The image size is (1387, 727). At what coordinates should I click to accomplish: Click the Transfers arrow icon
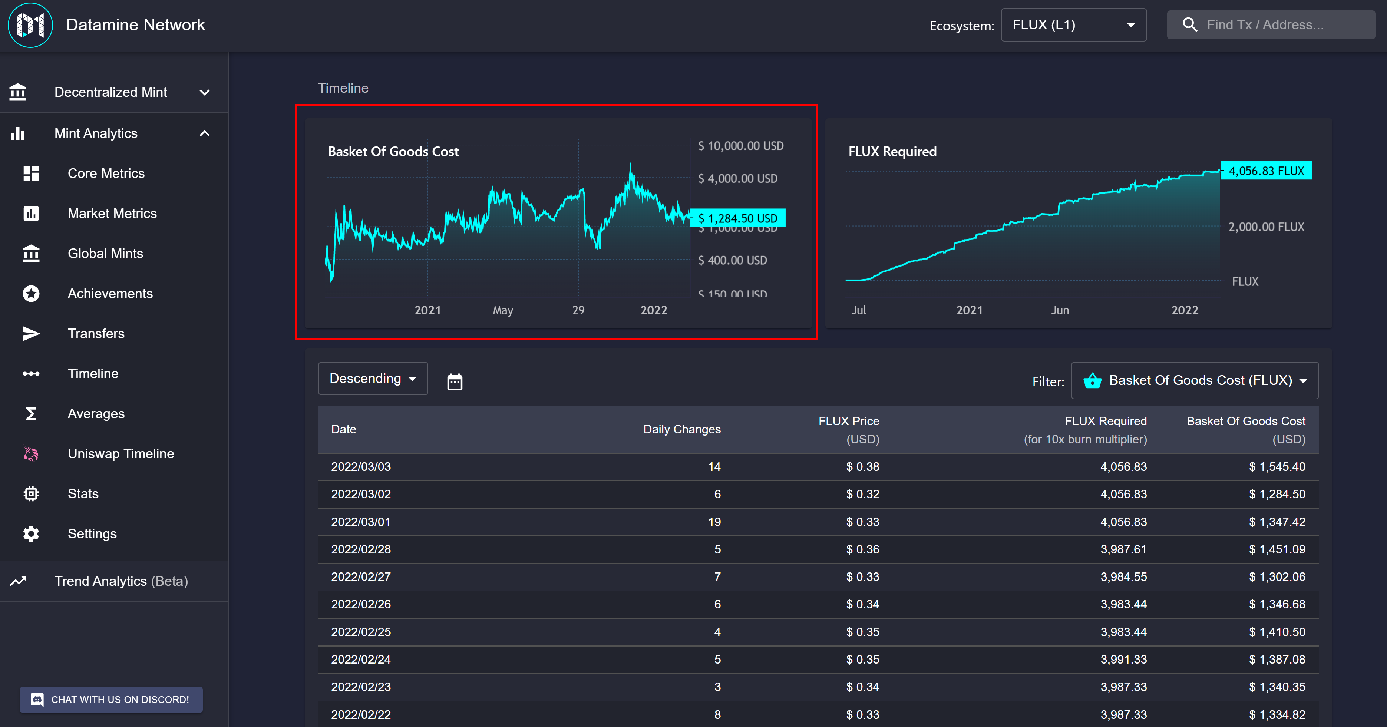31,333
